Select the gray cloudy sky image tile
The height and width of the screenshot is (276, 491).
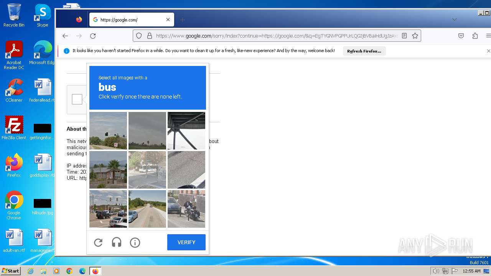coord(147,131)
